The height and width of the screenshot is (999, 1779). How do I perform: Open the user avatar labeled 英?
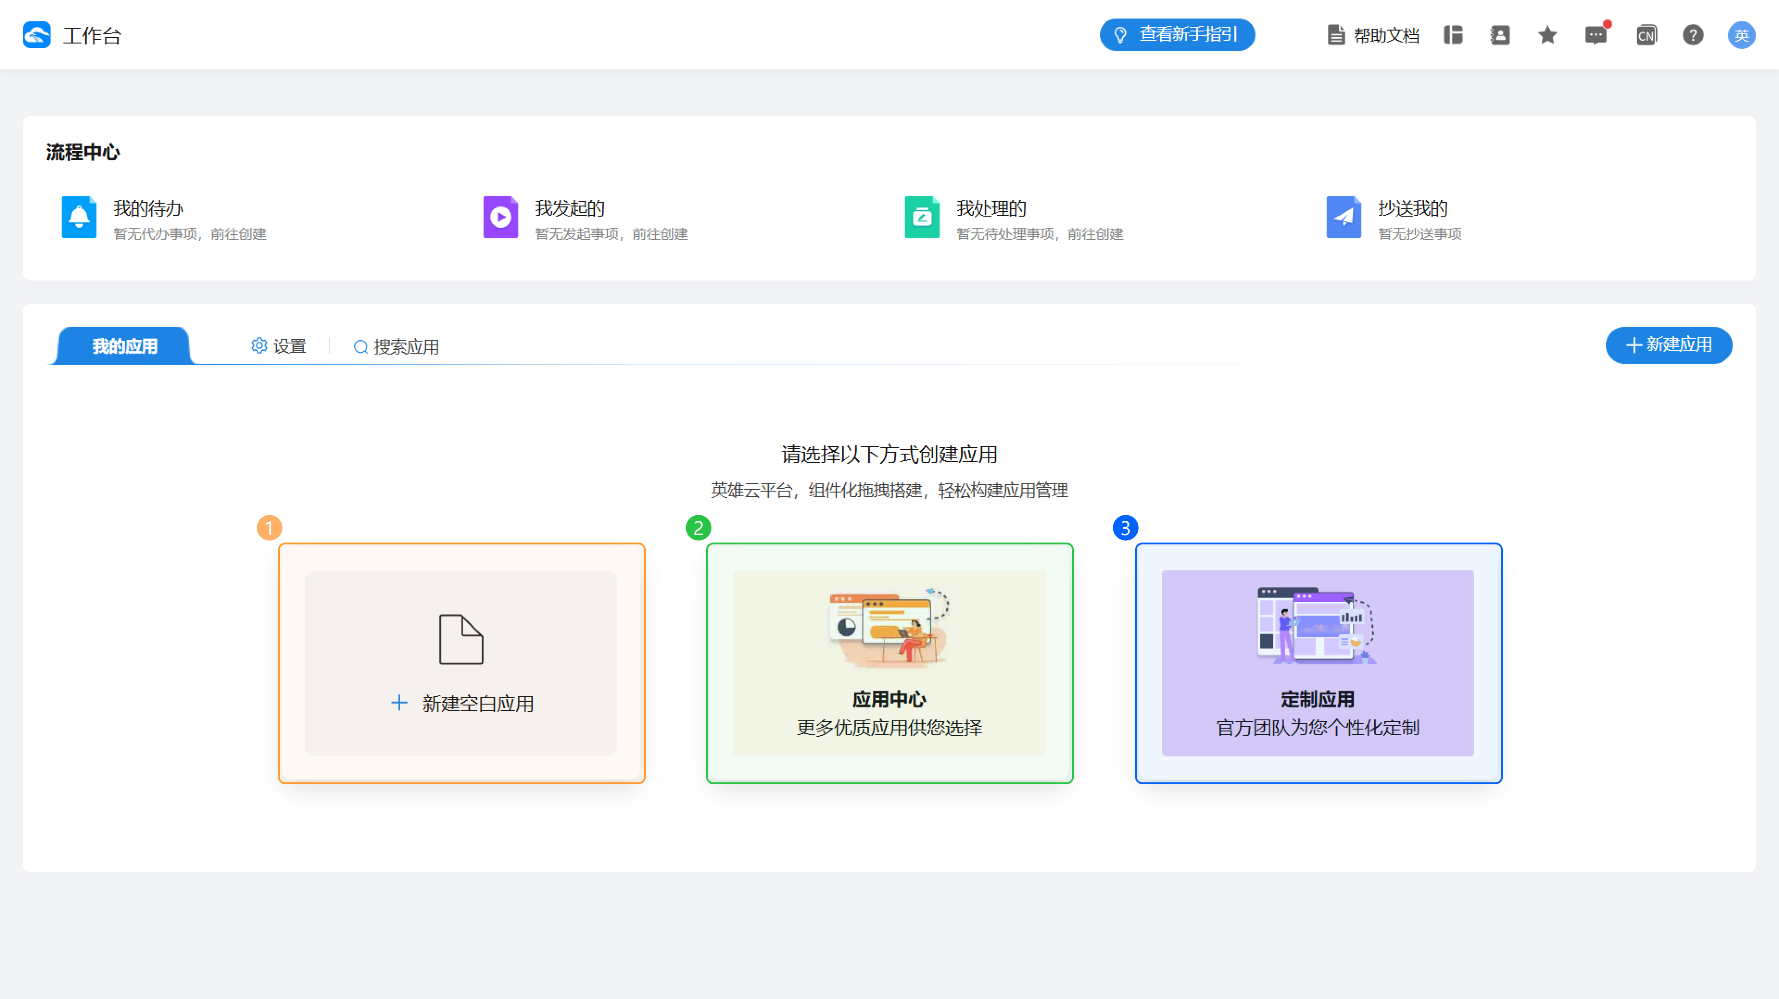(1742, 35)
